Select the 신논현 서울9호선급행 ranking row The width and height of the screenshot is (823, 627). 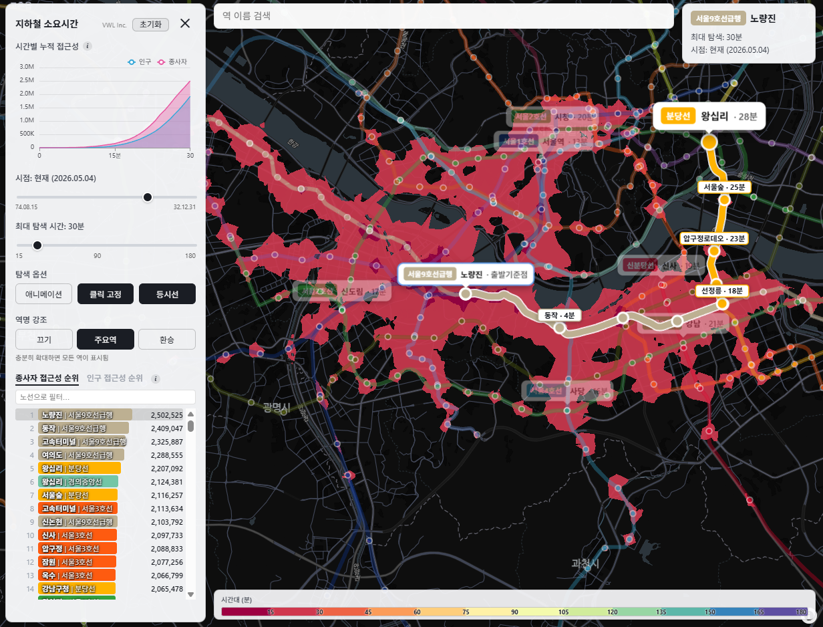[x=100, y=522]
